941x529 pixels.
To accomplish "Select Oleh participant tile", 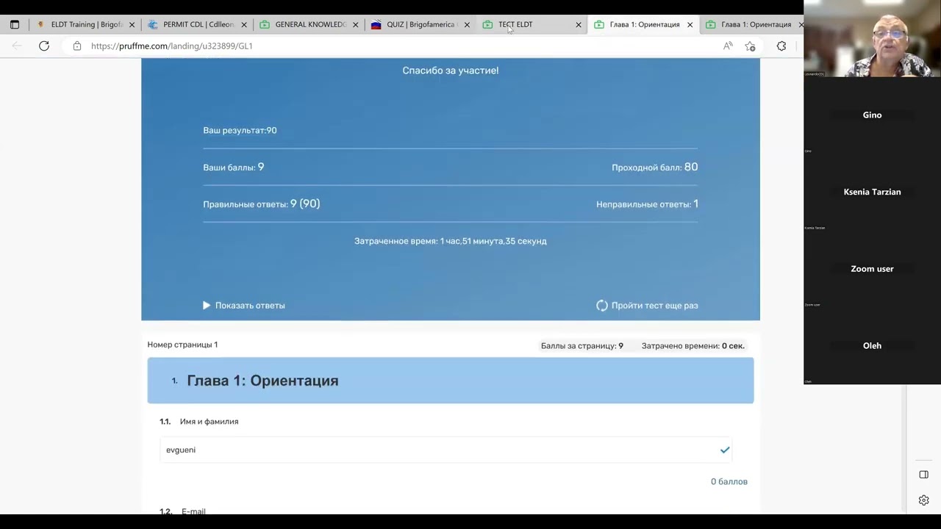I will pos(873,346).
